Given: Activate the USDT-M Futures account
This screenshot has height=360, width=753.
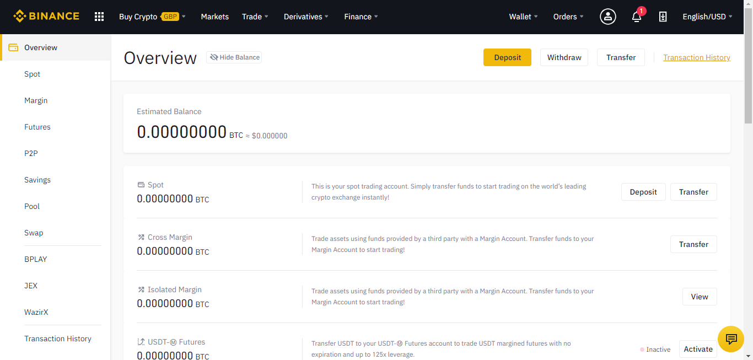Looking at the screenshot, I should coord(698,349).
